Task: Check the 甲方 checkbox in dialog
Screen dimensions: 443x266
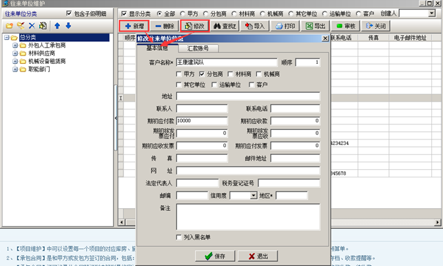Action: [x=179, y=74]
